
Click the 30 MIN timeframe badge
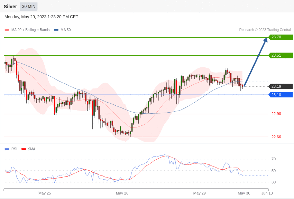(x=29, y=7)
